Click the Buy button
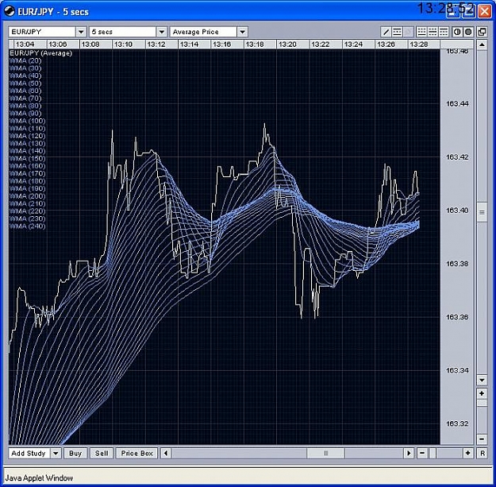The height and width of the screenshot is (487, 496). tap(75, 453)
